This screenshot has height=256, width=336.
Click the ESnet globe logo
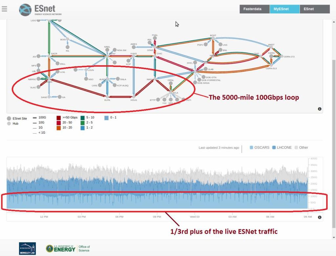(25, 10)
